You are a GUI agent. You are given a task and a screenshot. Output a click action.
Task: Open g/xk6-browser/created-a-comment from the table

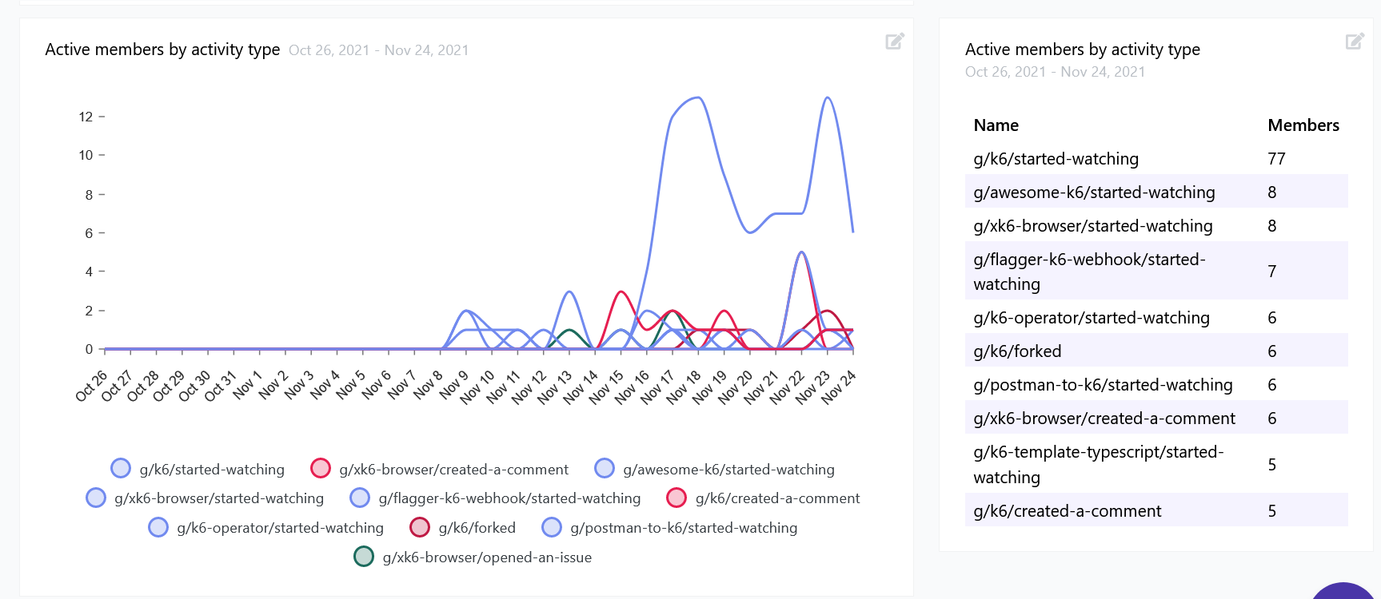(x=1104, y=418)
